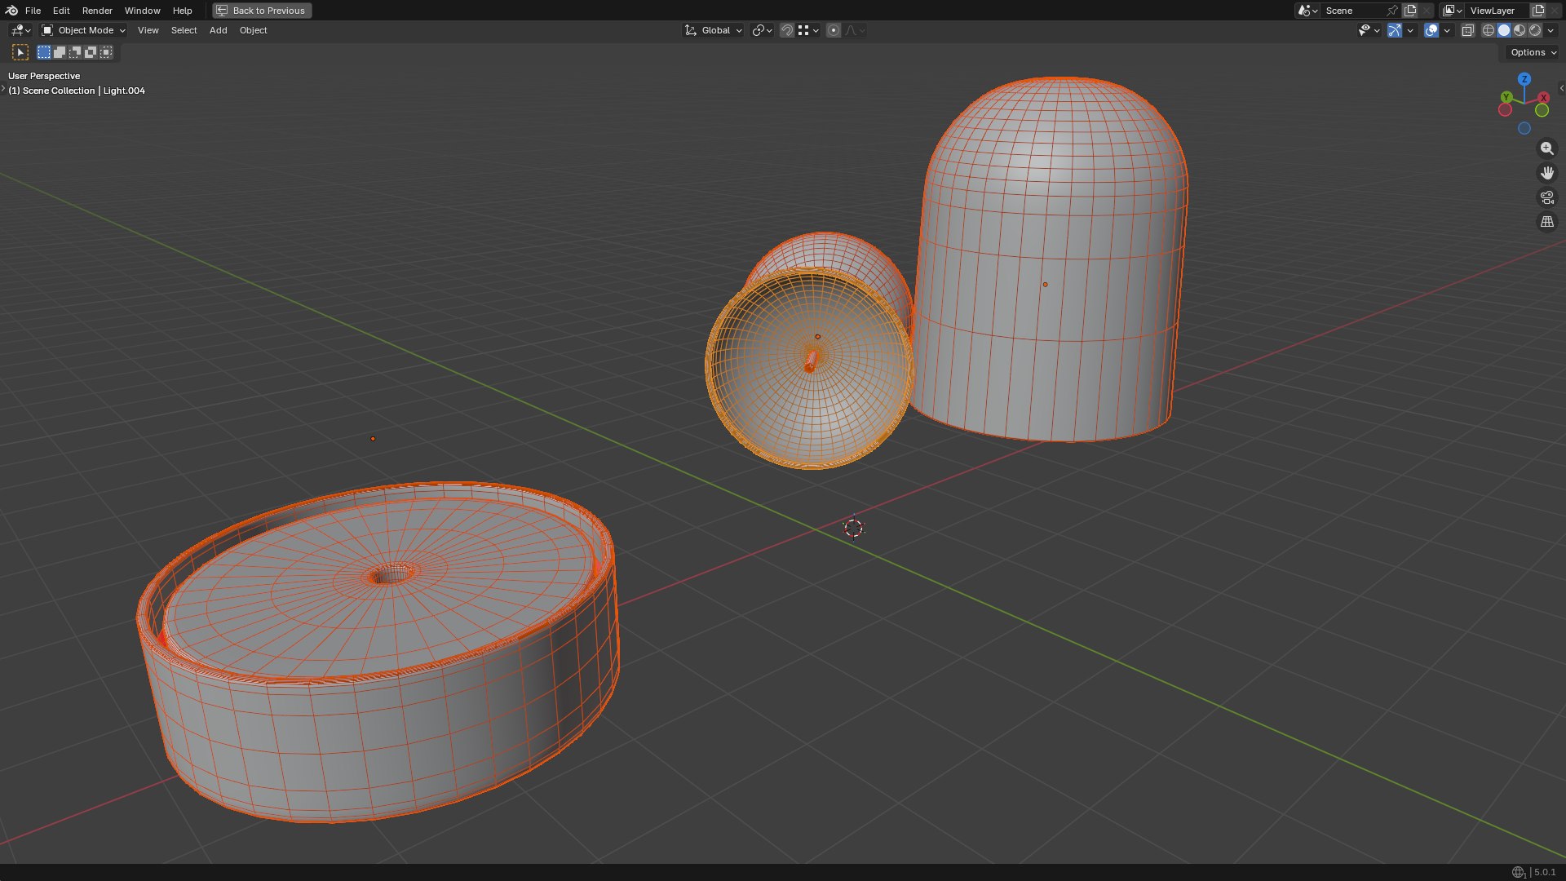Open the Object Mode dropdown

click(x=83, y=30)
